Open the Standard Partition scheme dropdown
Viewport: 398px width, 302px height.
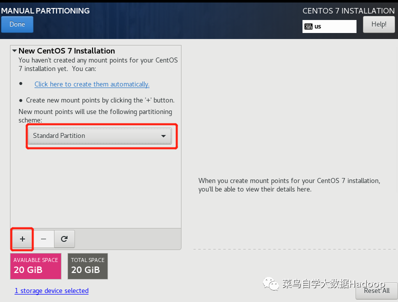[100, 136]
